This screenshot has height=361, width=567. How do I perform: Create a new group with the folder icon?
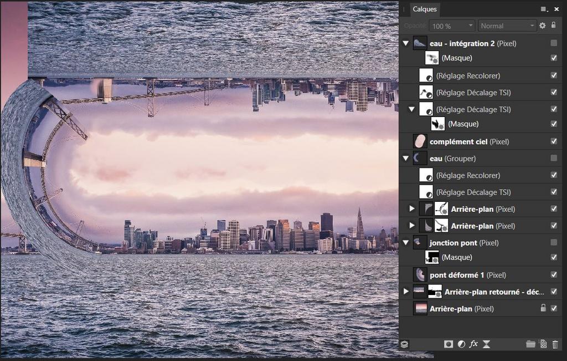tap(530, 344)
